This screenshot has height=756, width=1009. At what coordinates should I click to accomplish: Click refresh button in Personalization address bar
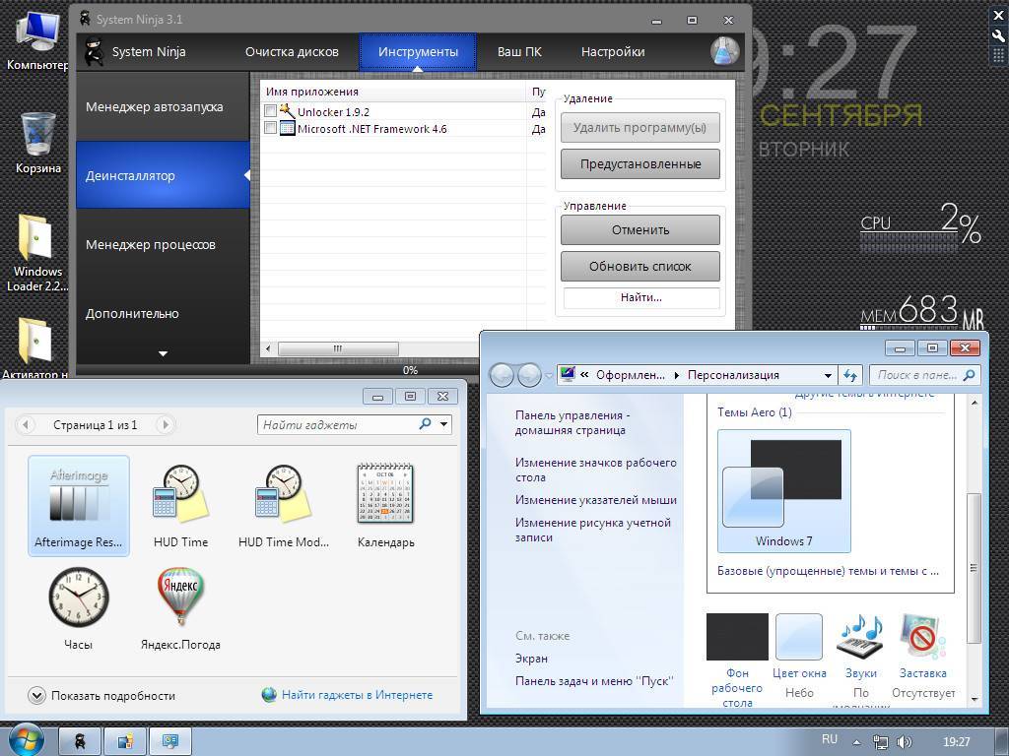pyautogui.click(x=850, y=375)
